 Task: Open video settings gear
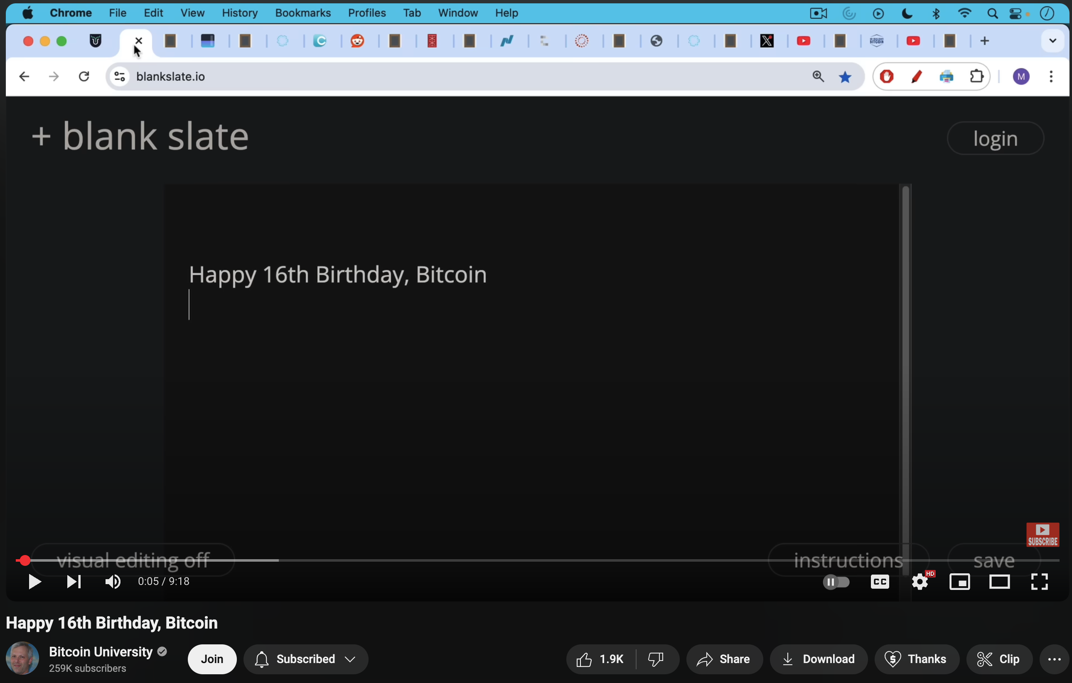click(920, 582)
